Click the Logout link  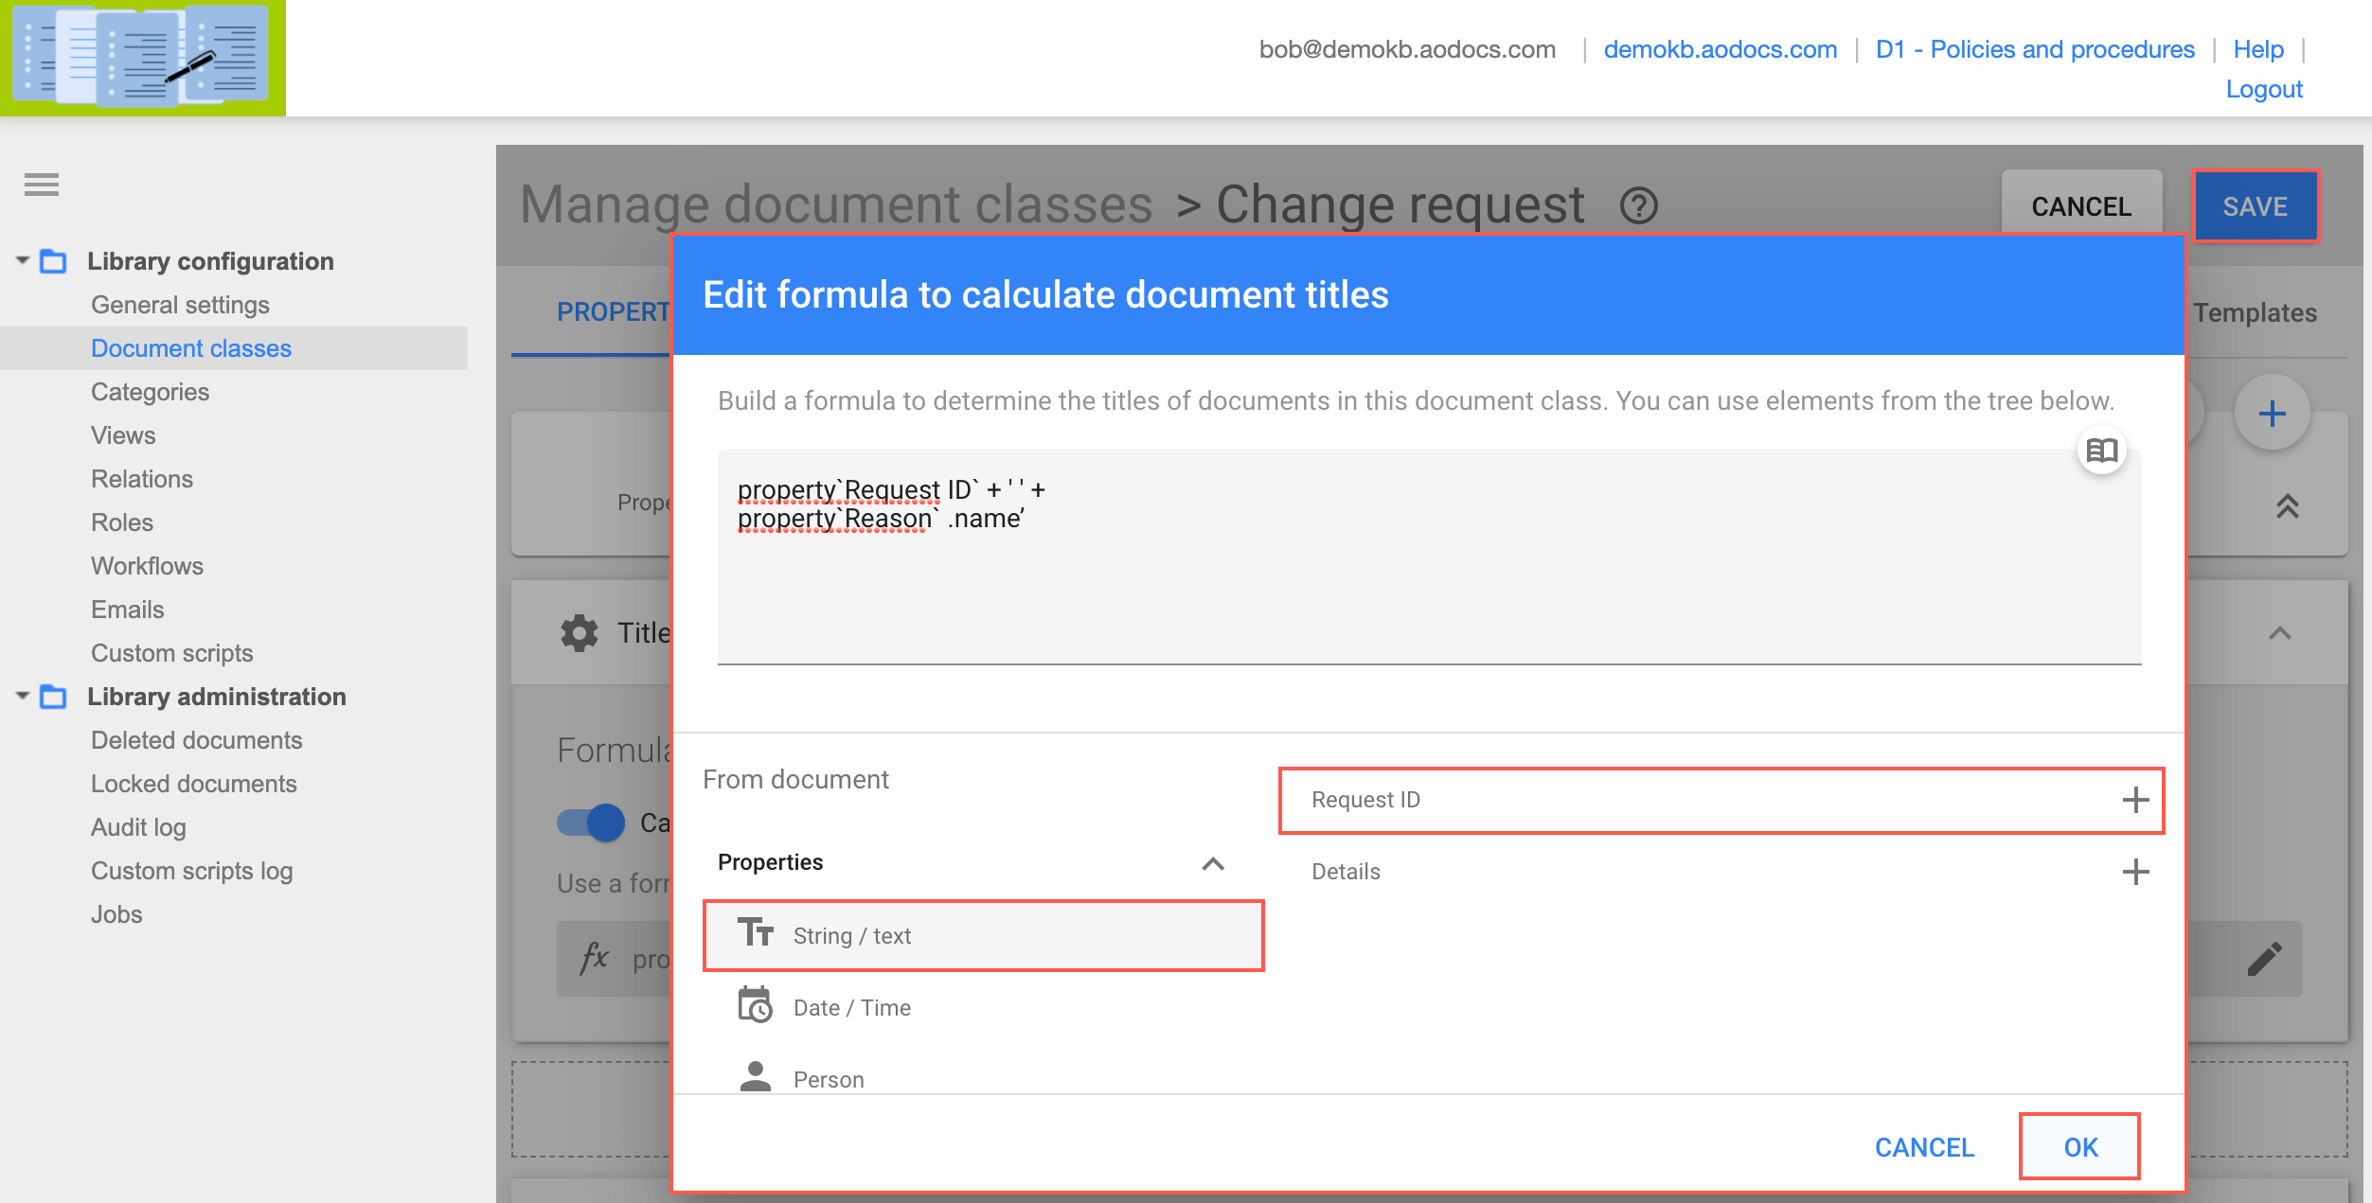(x=2264, y=89)
